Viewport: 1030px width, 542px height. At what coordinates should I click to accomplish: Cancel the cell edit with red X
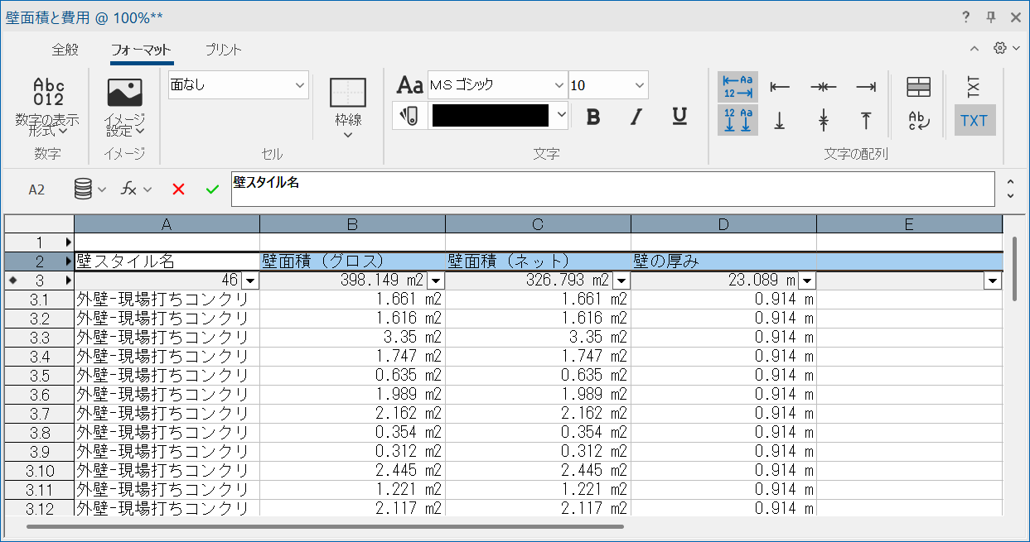(x=178, y=189)
